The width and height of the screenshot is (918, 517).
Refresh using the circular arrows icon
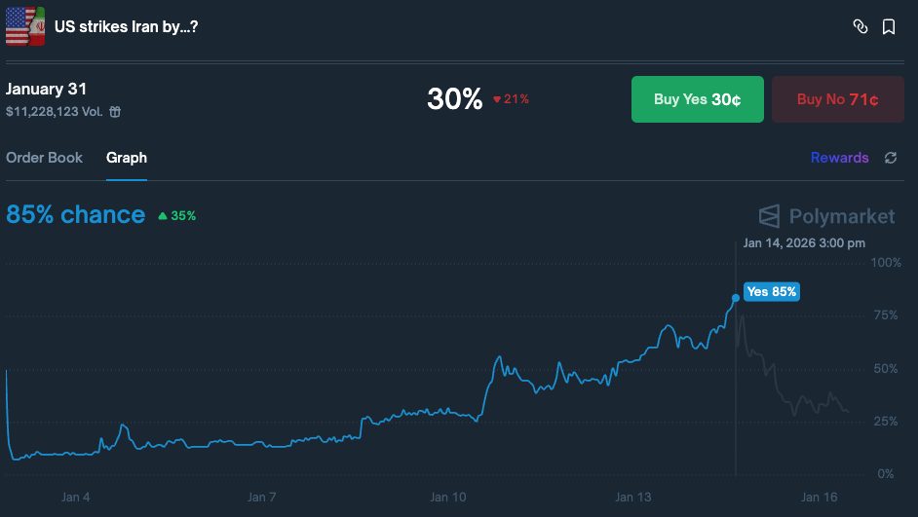pos(891,158)
